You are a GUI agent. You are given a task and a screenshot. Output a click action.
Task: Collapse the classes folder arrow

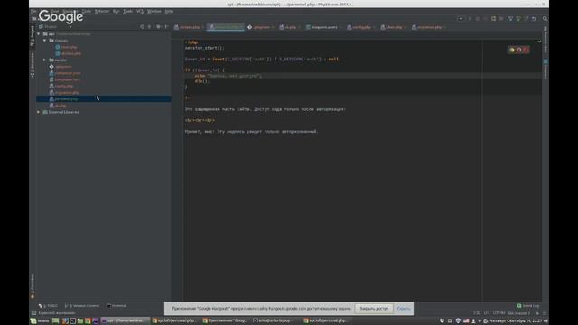pyautogui.click(x=45, y=41)
